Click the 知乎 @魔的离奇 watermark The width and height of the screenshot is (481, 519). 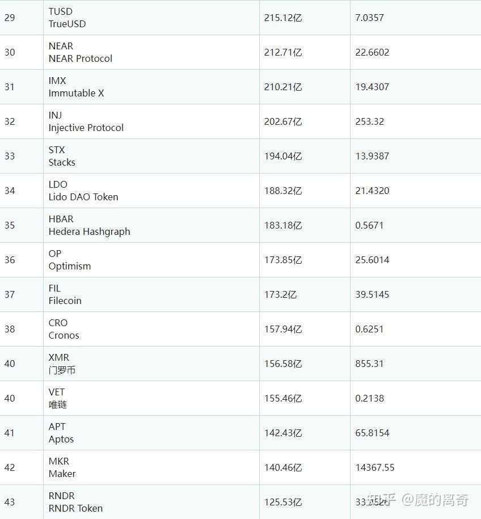(417, 500)
